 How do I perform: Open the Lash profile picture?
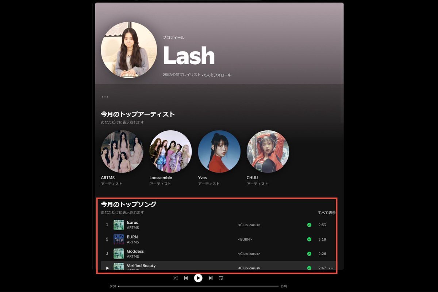(129, 50)
